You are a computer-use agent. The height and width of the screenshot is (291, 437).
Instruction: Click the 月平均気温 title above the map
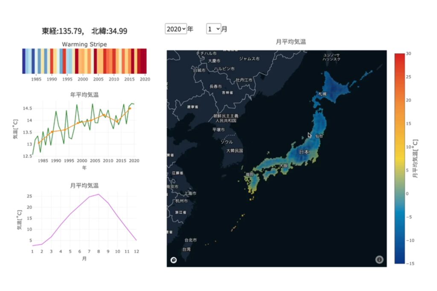[x=291, y=42]
